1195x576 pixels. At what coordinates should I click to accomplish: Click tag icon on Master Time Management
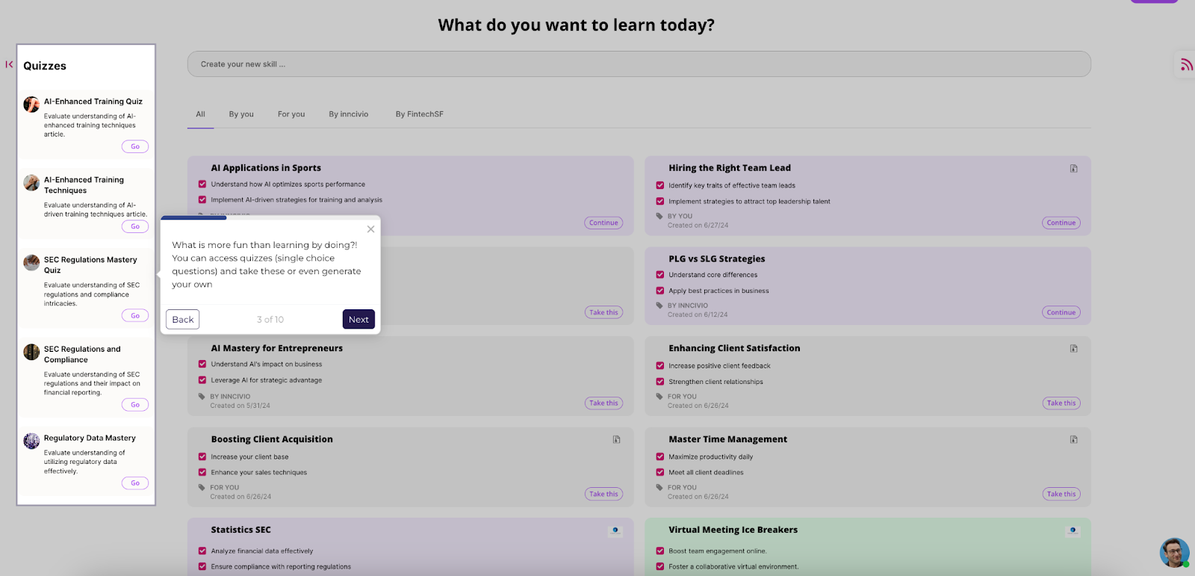[x=659, y=487]
